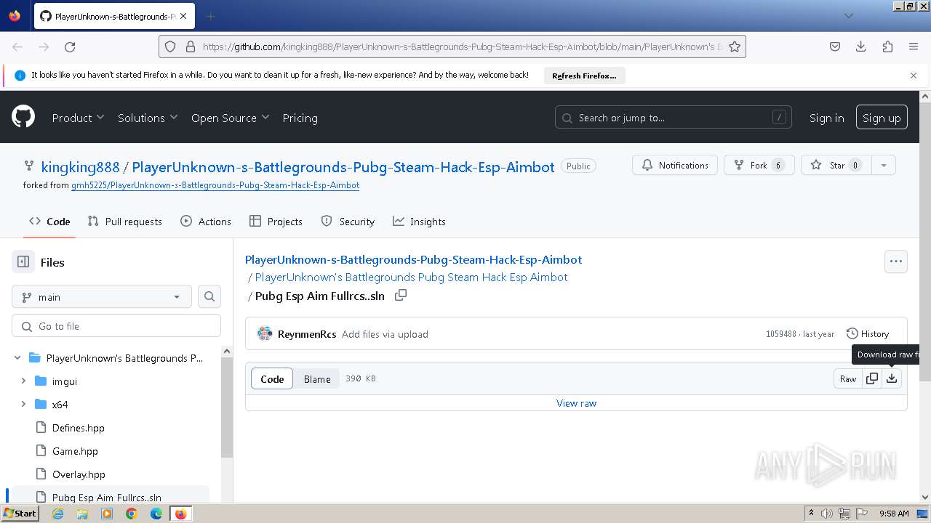Screen dimensions: 931x523
Task: Open the main branch selector dropdown
Action: [102, 296]
